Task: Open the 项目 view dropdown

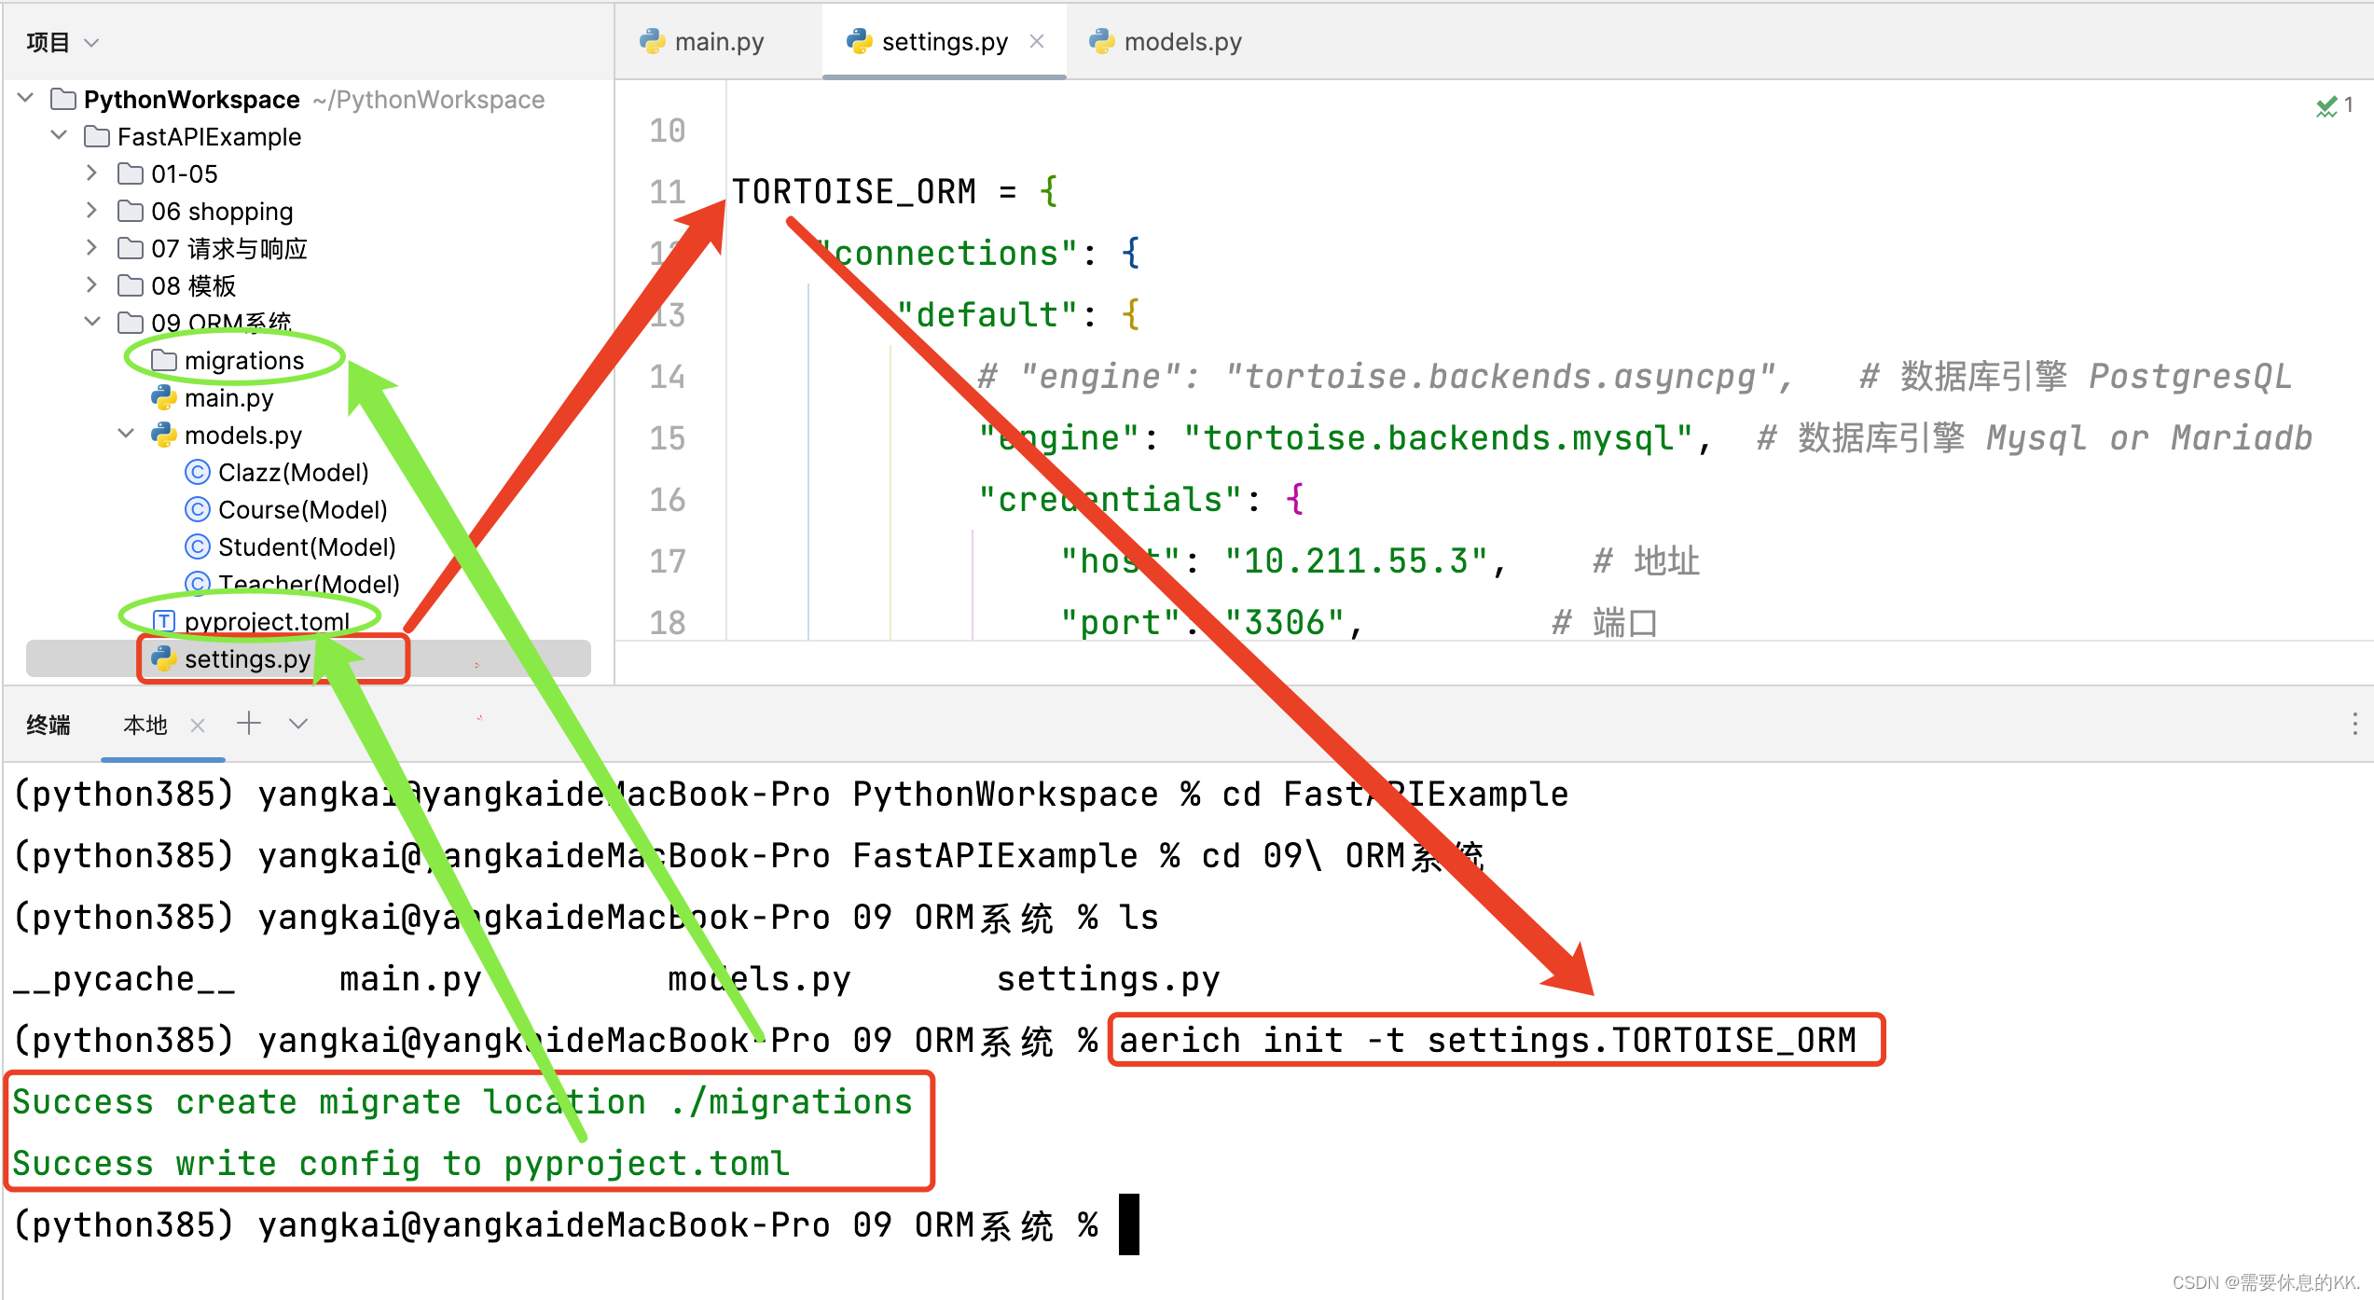Action: (x=91, y=43)
